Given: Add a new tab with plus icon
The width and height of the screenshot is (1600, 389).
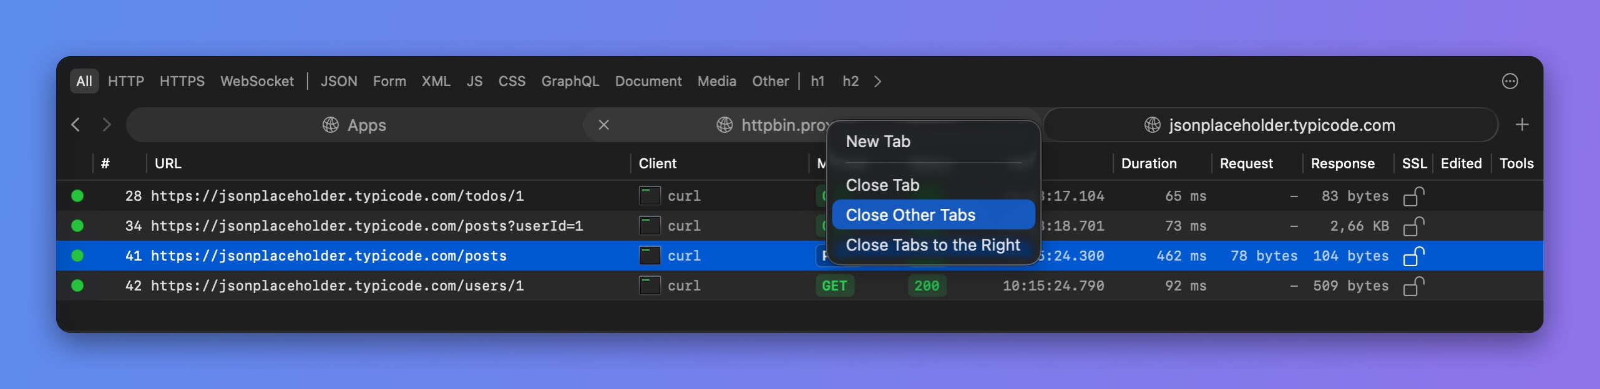Looking at the screenshot, I should pos(1522,125).
